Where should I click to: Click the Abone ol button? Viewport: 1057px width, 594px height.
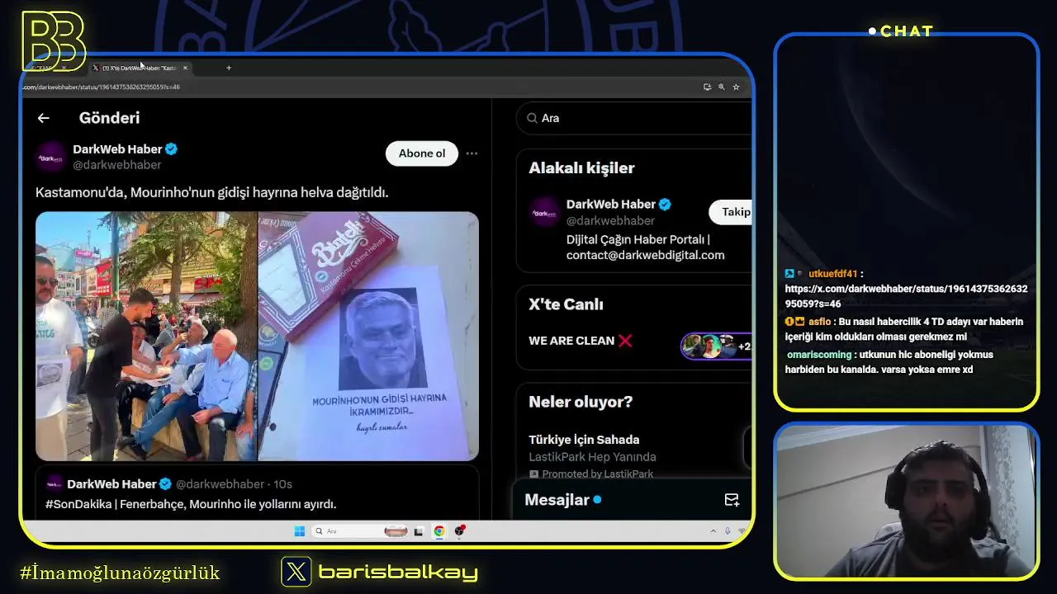[422, 153]
